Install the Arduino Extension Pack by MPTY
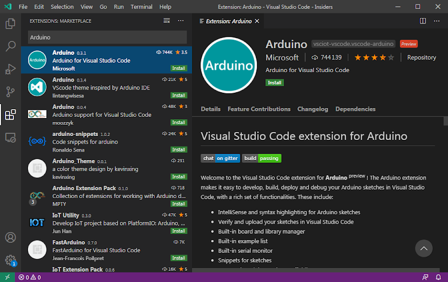The width and height of the screenshot is (448, 282). pos(179,204)
